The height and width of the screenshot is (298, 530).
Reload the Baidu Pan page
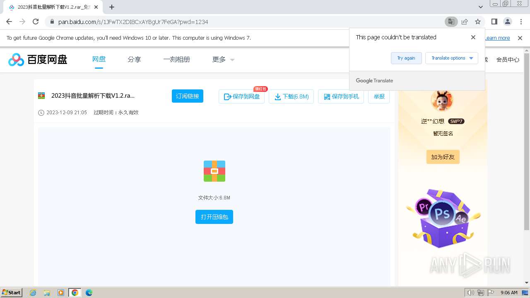[x=36, y=22]
